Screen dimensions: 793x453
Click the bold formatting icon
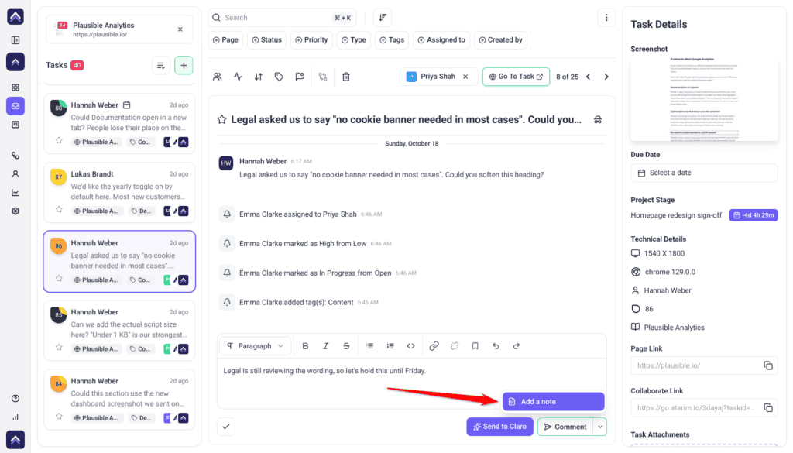(305, 346)
